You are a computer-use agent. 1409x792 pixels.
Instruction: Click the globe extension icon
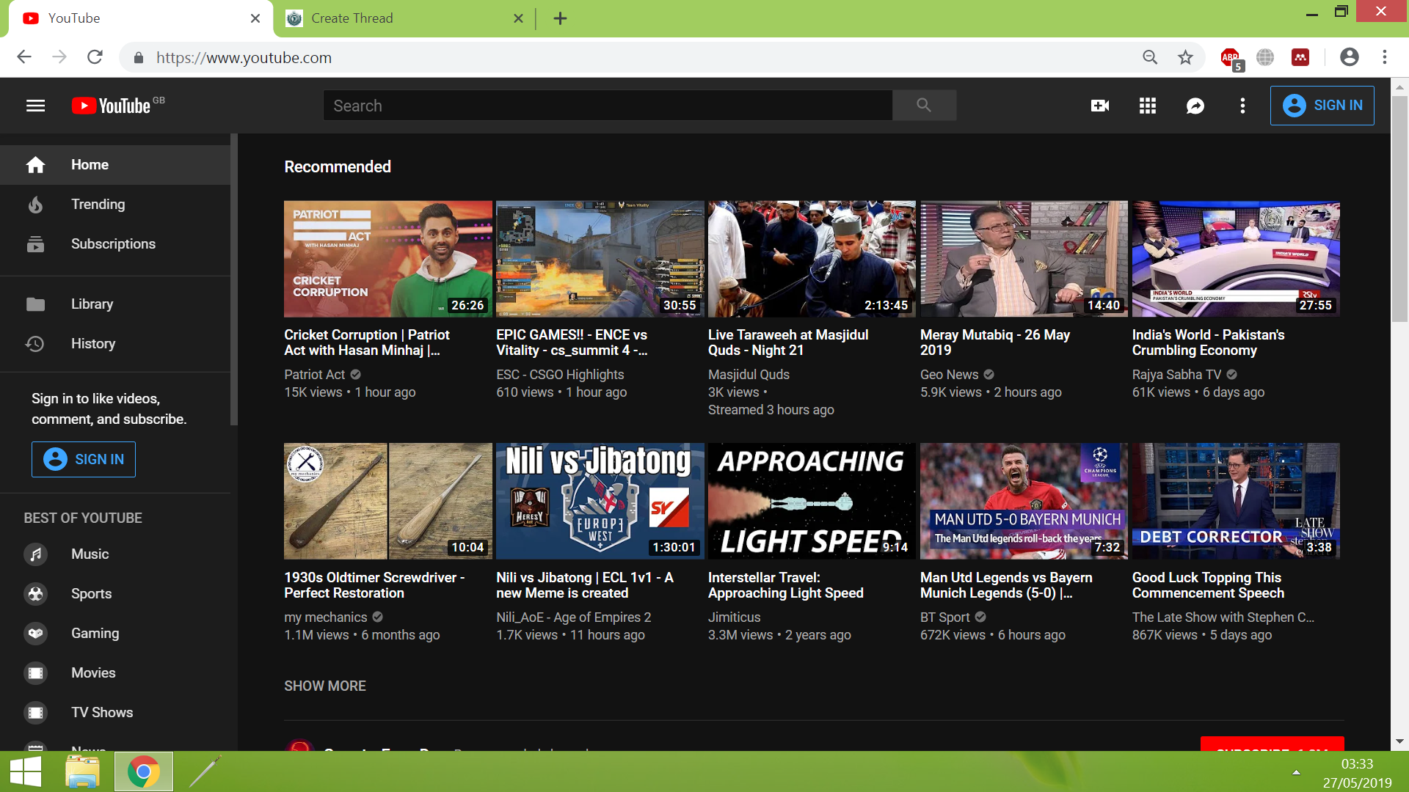pos(1265,57)
